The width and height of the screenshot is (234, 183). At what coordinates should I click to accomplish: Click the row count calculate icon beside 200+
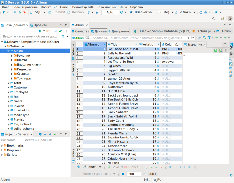pos(145,174)
